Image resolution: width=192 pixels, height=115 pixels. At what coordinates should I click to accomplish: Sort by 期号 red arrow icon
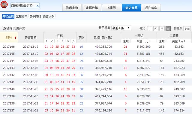(15, 38)
